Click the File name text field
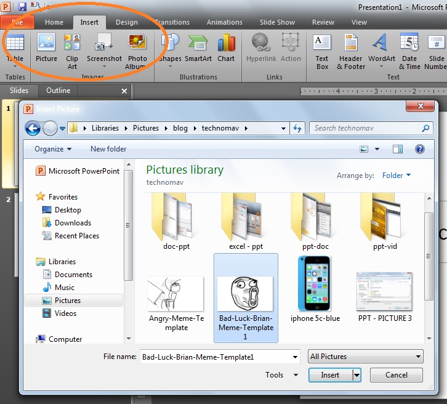This screenshot has height=404, width=447. pos(215,357)
